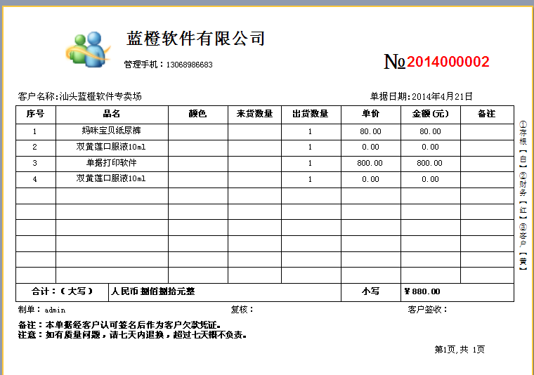Click the 来货数量 column header

point(254,114)
